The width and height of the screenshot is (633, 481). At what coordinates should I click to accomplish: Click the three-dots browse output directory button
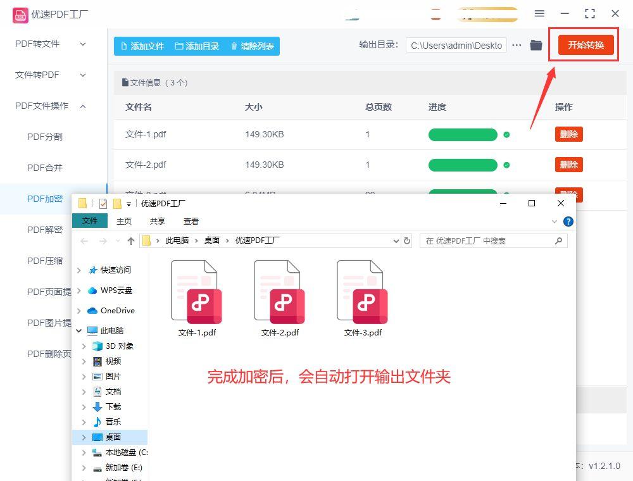coord(517,45)
